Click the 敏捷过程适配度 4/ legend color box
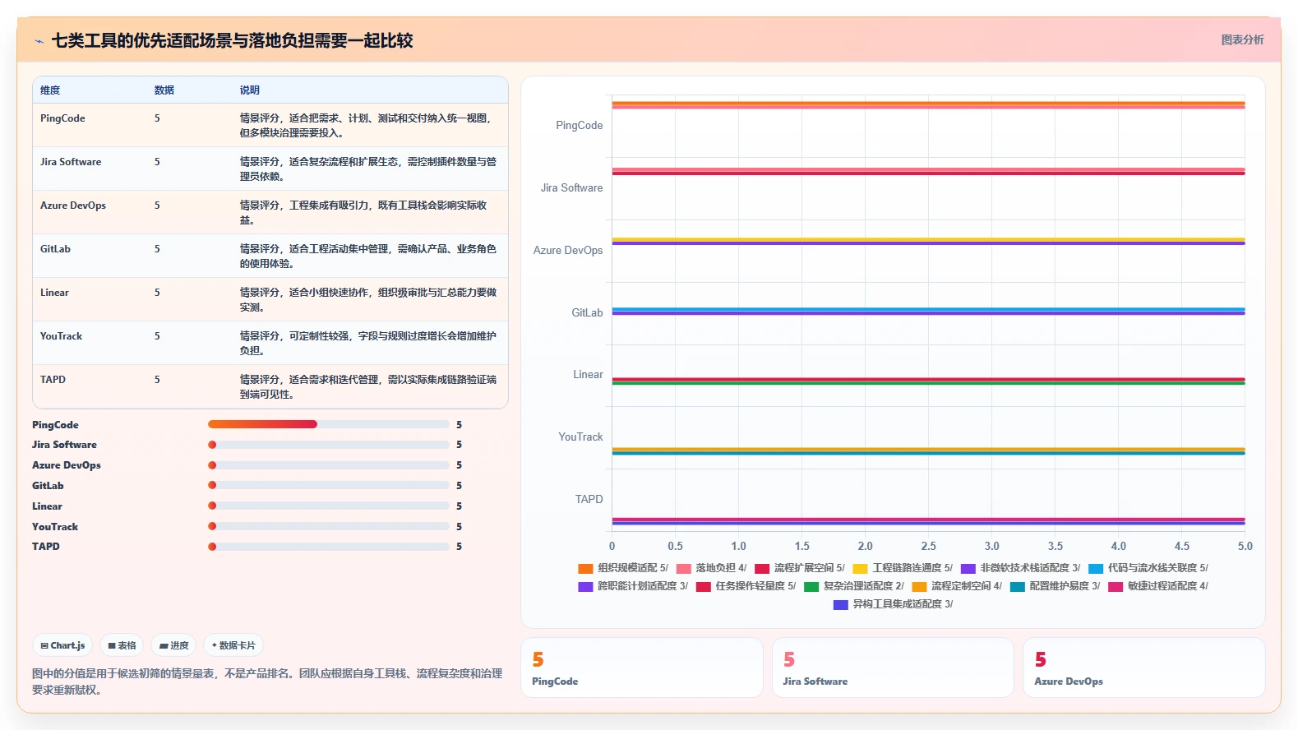The width and height of the screenshot is (1298, 730). pos(1116,587)
